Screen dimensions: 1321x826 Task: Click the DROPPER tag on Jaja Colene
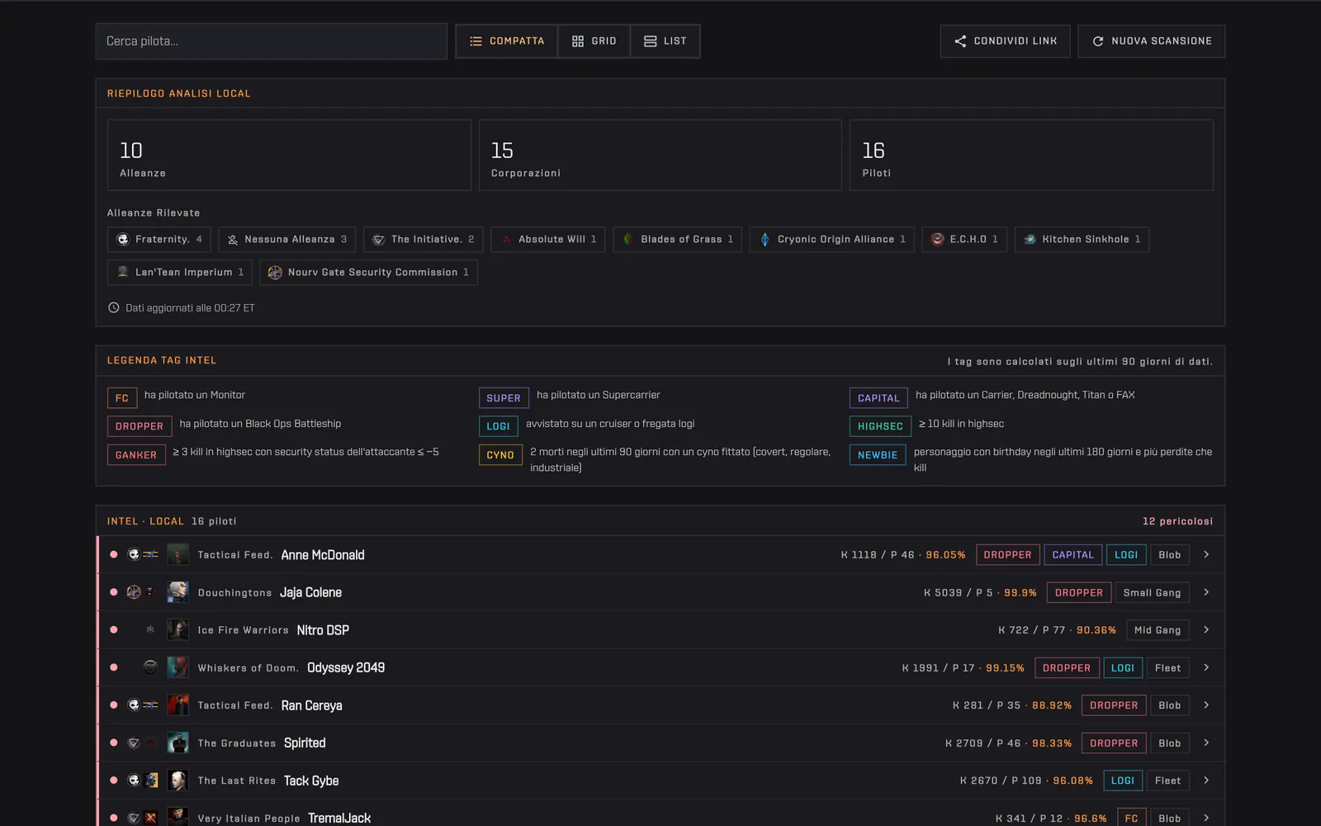[1078, 592]
